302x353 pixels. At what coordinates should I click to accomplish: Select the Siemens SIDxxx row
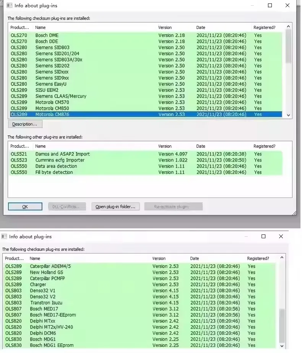click(x=146, y=72)
